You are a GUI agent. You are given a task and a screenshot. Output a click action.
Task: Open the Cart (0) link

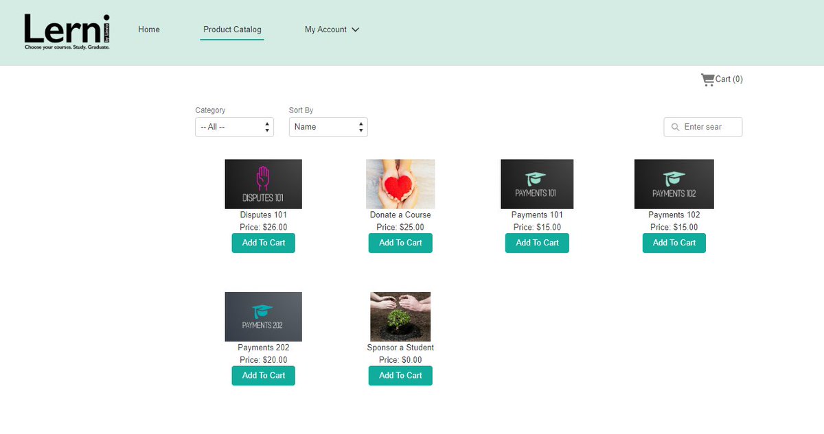click(726, 78)
